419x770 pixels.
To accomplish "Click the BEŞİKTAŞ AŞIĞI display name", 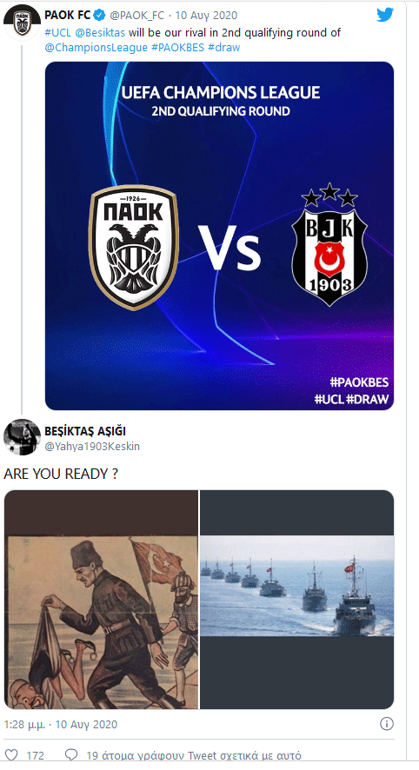I will [85, 431].
